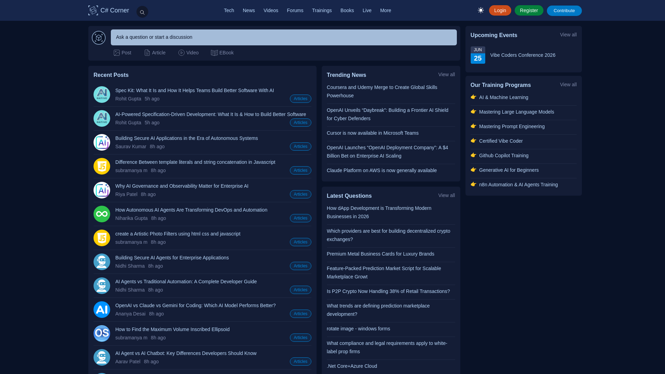The image size is (665, 374).
Task: Open Coursera and Udemy Merge news article
Action: coord(382,91)
